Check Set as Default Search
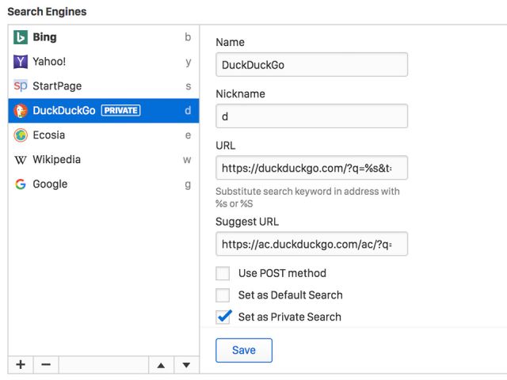This screenshot has width=507, height=380. [223, 295]
